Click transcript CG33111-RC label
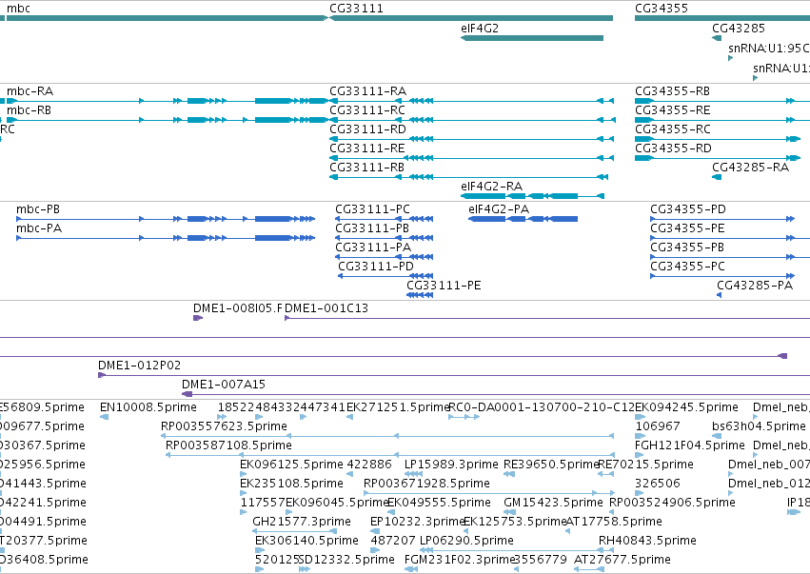The height and width of the screenshot is (574, 810). point(367,110)
